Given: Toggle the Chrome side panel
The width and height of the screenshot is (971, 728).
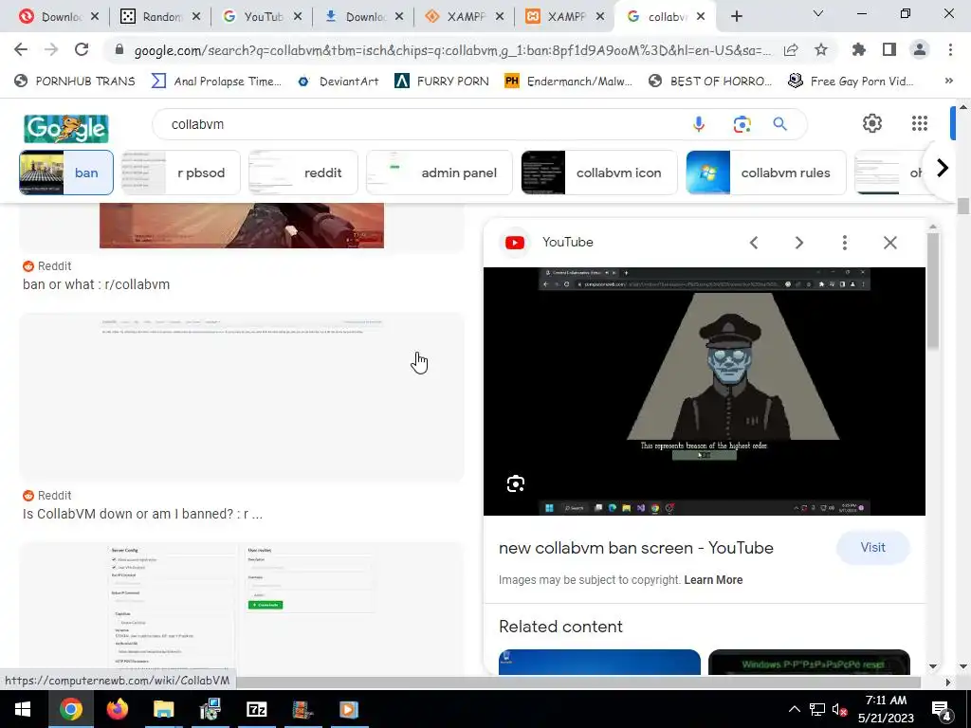Looking at the screenshot, I should click(x=889, y=50).
